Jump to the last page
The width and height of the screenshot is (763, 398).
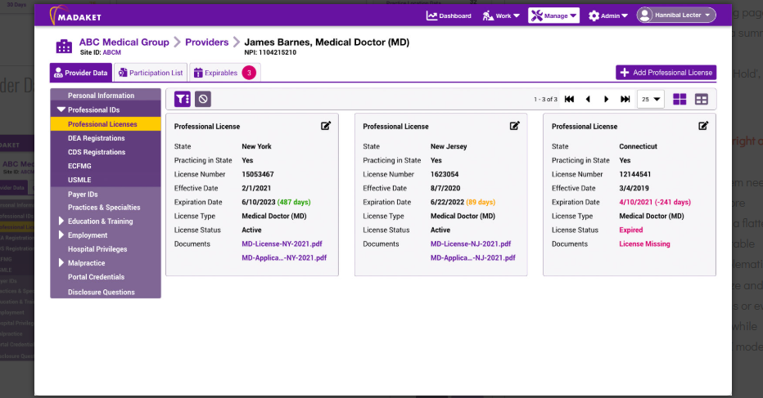(x=625, y=99)
